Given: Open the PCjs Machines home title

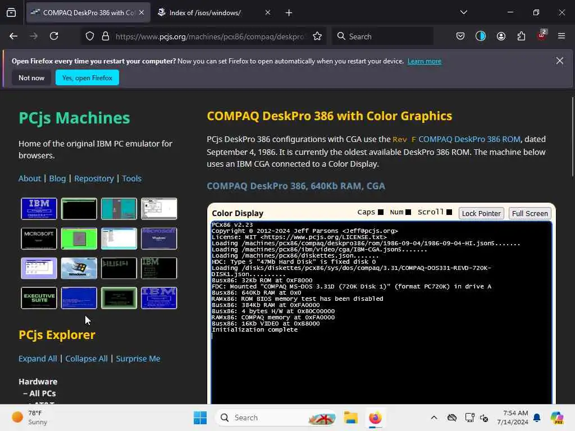Looking at the screenshot, I should [x=75, y=118].
